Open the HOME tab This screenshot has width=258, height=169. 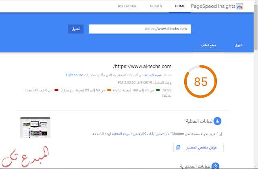pos(180,6)
